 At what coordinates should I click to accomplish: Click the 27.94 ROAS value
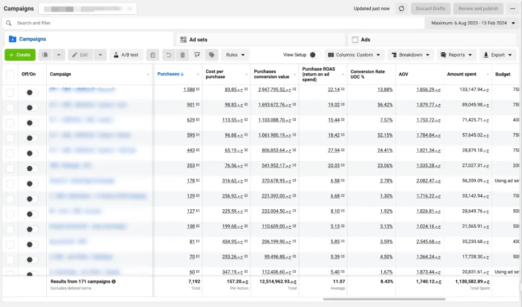tap(333, 151)
